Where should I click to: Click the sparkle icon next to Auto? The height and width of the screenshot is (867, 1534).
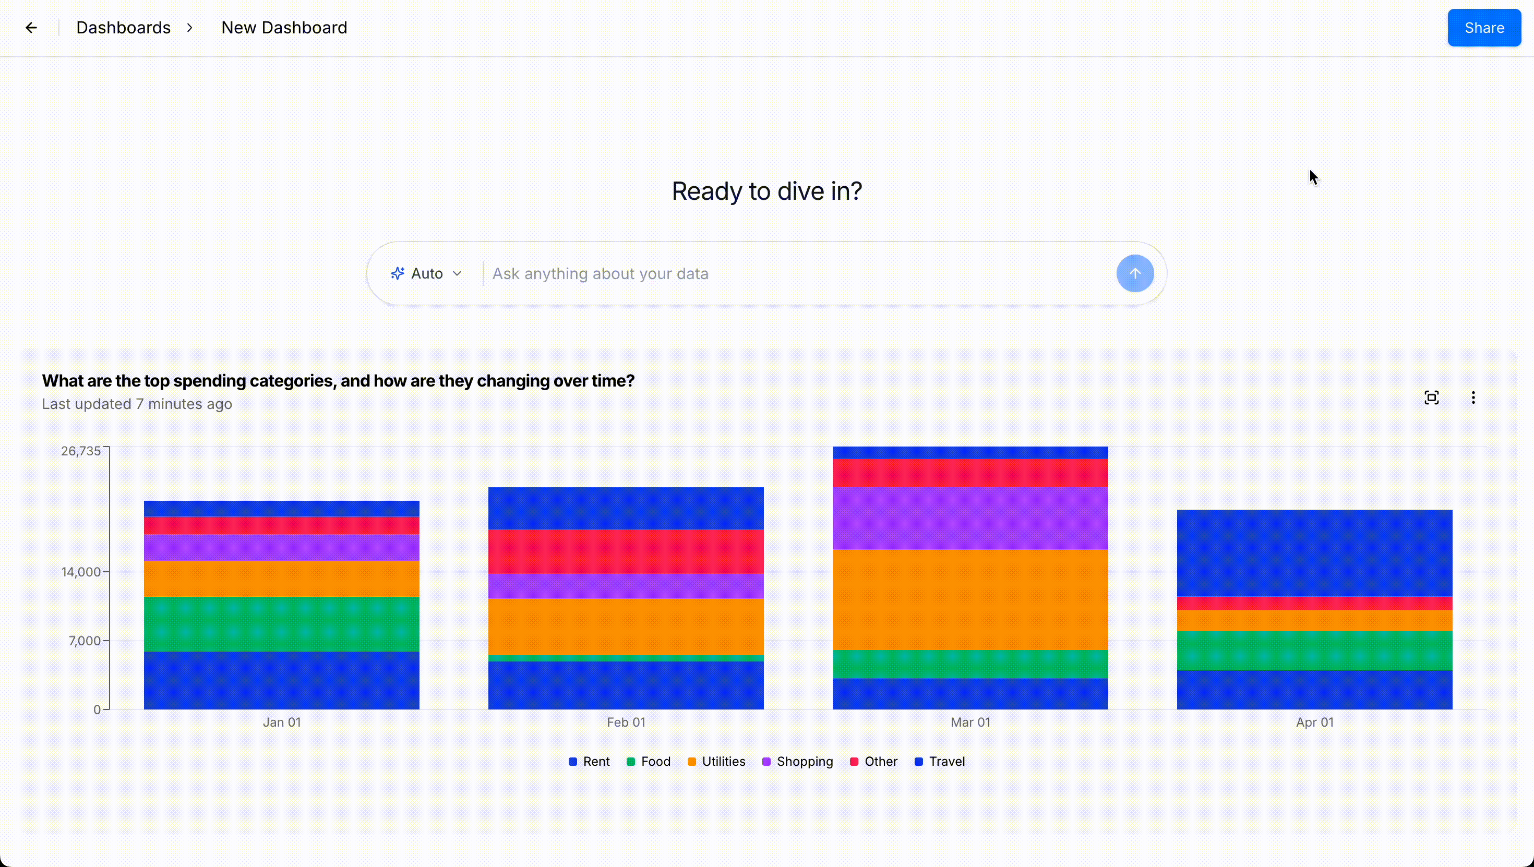398,273
